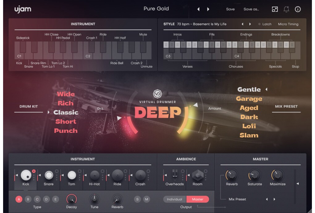The width and height of the screenshot is (315, 213).
Task: Choose the Short drum kit
Action: click(x=66, y=121)
